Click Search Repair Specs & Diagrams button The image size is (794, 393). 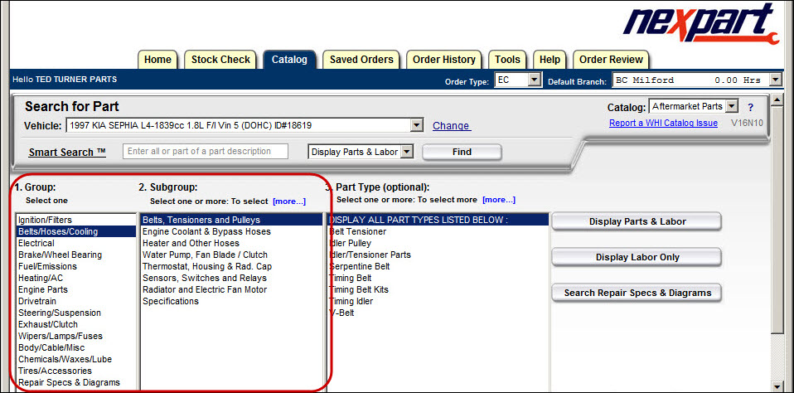[x=637, y=293]
